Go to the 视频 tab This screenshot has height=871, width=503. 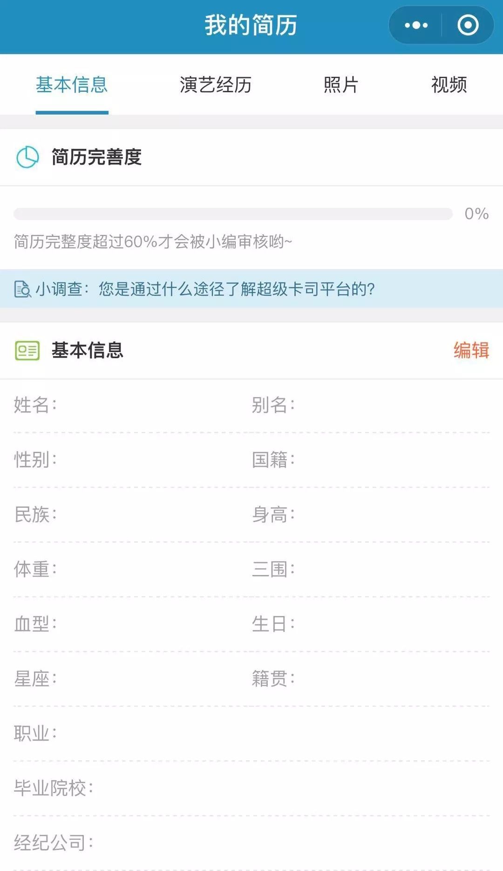click(x=449, y=85)
